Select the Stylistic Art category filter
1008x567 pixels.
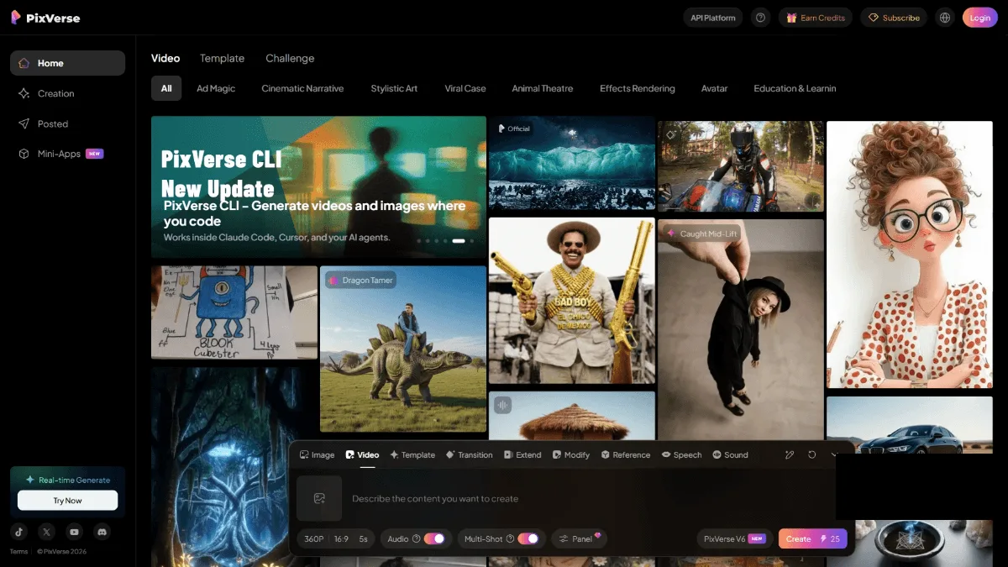[394, 88]
